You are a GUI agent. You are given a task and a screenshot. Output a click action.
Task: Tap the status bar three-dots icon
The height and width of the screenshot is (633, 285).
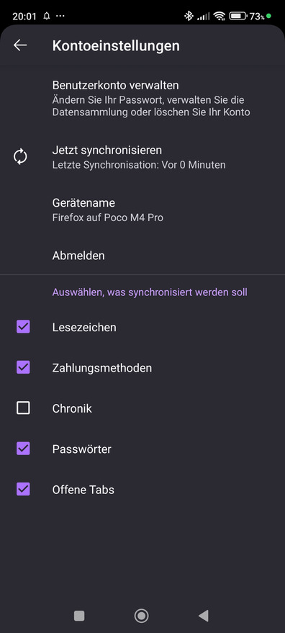[x=60, y=16]
